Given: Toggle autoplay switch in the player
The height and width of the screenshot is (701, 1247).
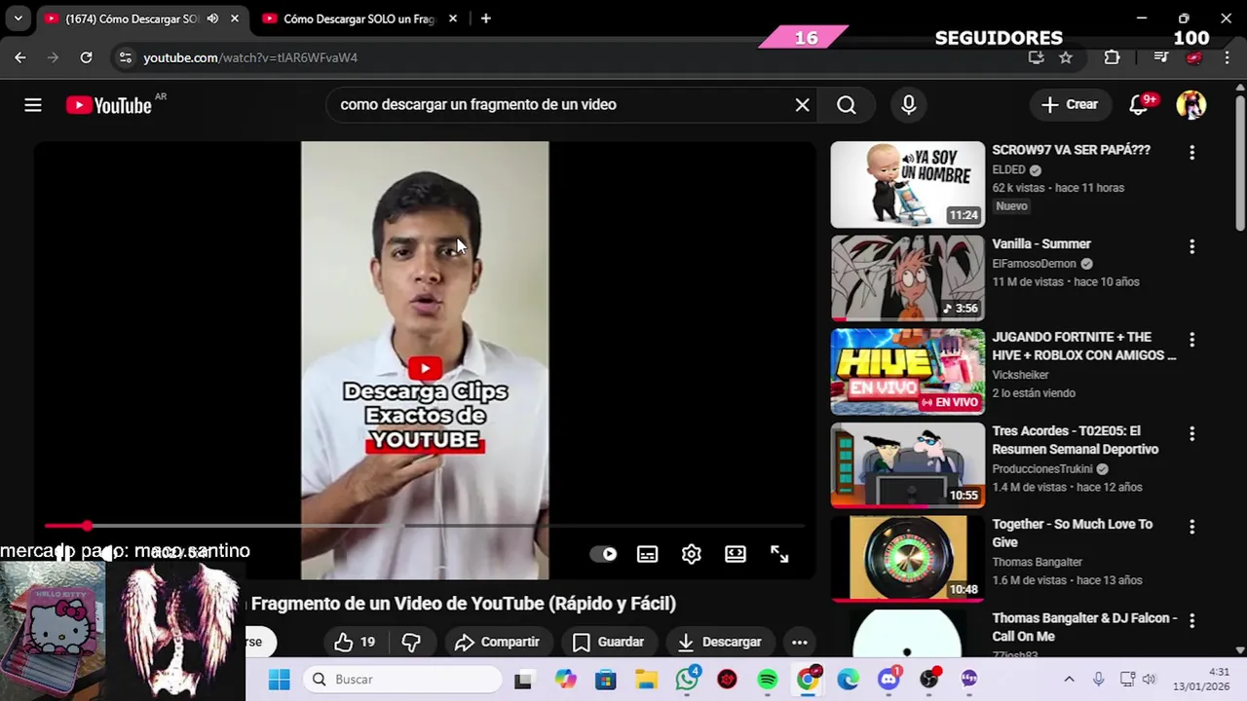Looking at the screenshot, I should [603, 554].
